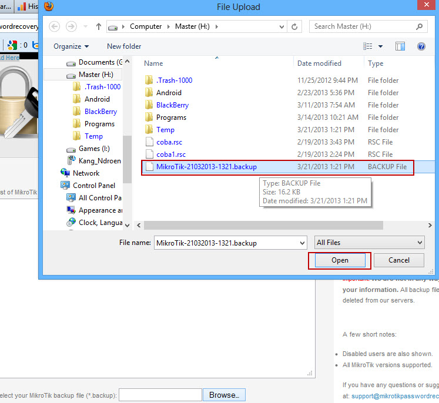
Task: Sort by Type column header
Action: [376, 63]
